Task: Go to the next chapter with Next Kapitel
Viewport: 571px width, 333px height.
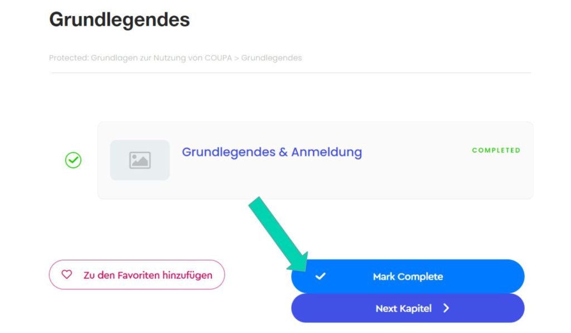Action: (408, 308)
